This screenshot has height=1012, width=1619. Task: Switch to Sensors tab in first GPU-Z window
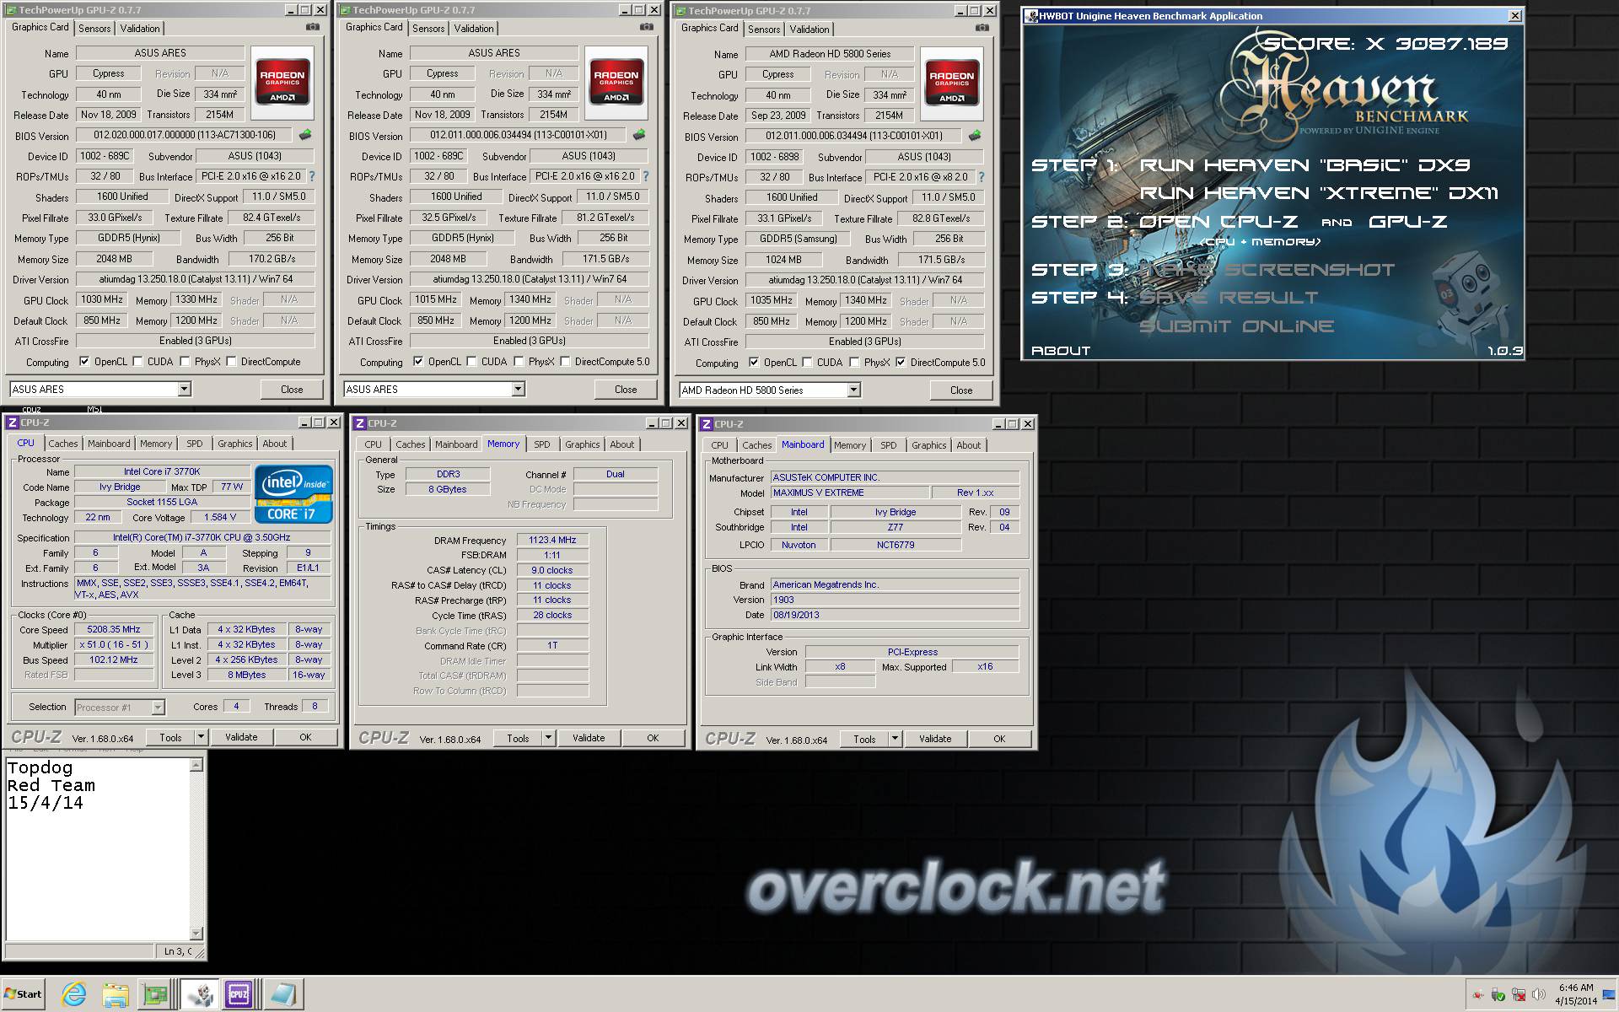[x=94, y=28]
